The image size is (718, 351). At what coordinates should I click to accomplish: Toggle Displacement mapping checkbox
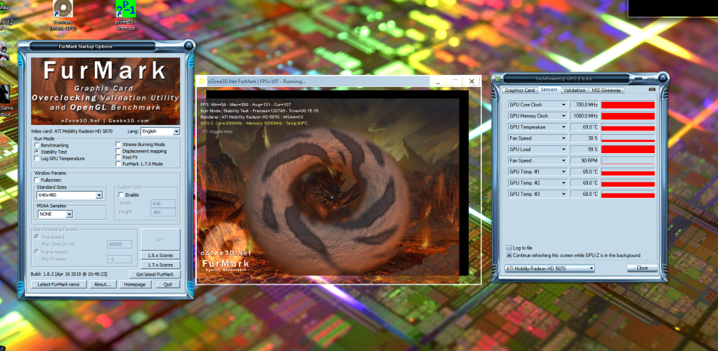click(118, 150)
